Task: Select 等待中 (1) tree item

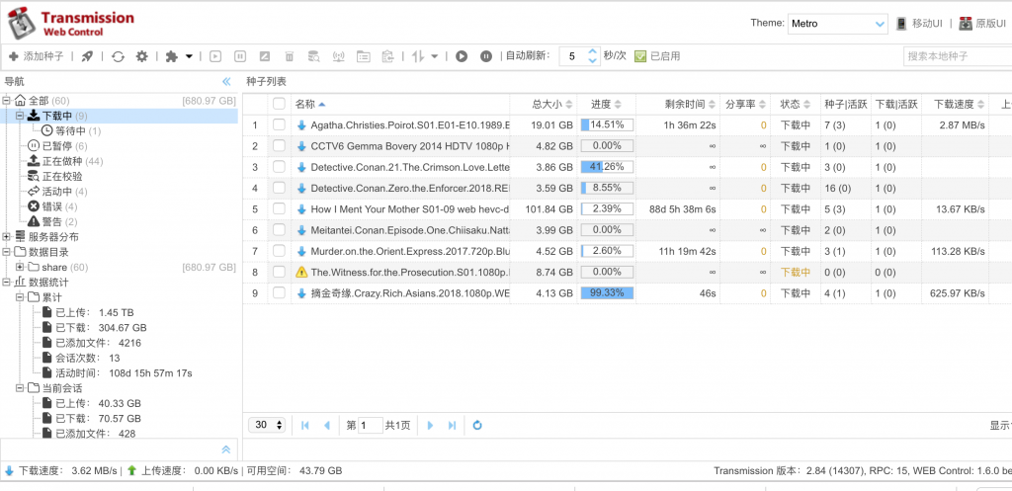Action: (71, 131)
